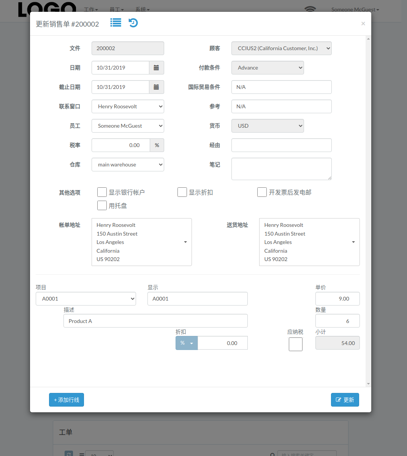
Task: Click the 添加行线 button
Action: click(x=67, y=400)
